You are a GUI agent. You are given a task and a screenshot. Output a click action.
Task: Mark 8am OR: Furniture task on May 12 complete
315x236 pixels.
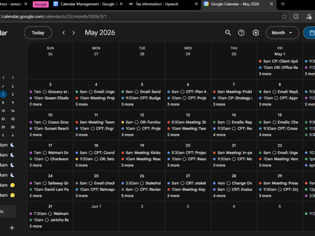point(137,122)
